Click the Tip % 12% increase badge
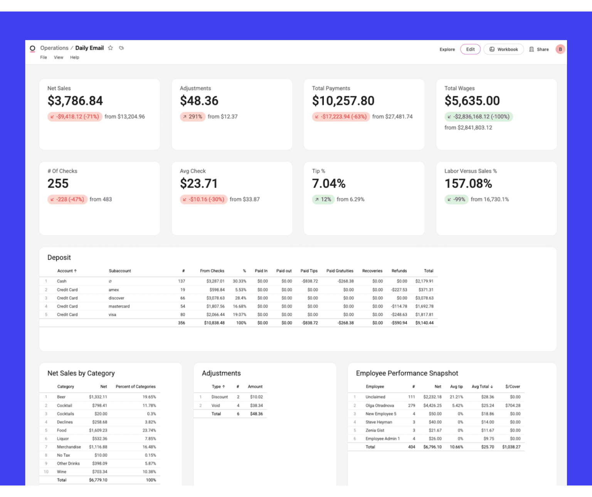The width and height of the screenshot is (592, 497). [323, 199]
